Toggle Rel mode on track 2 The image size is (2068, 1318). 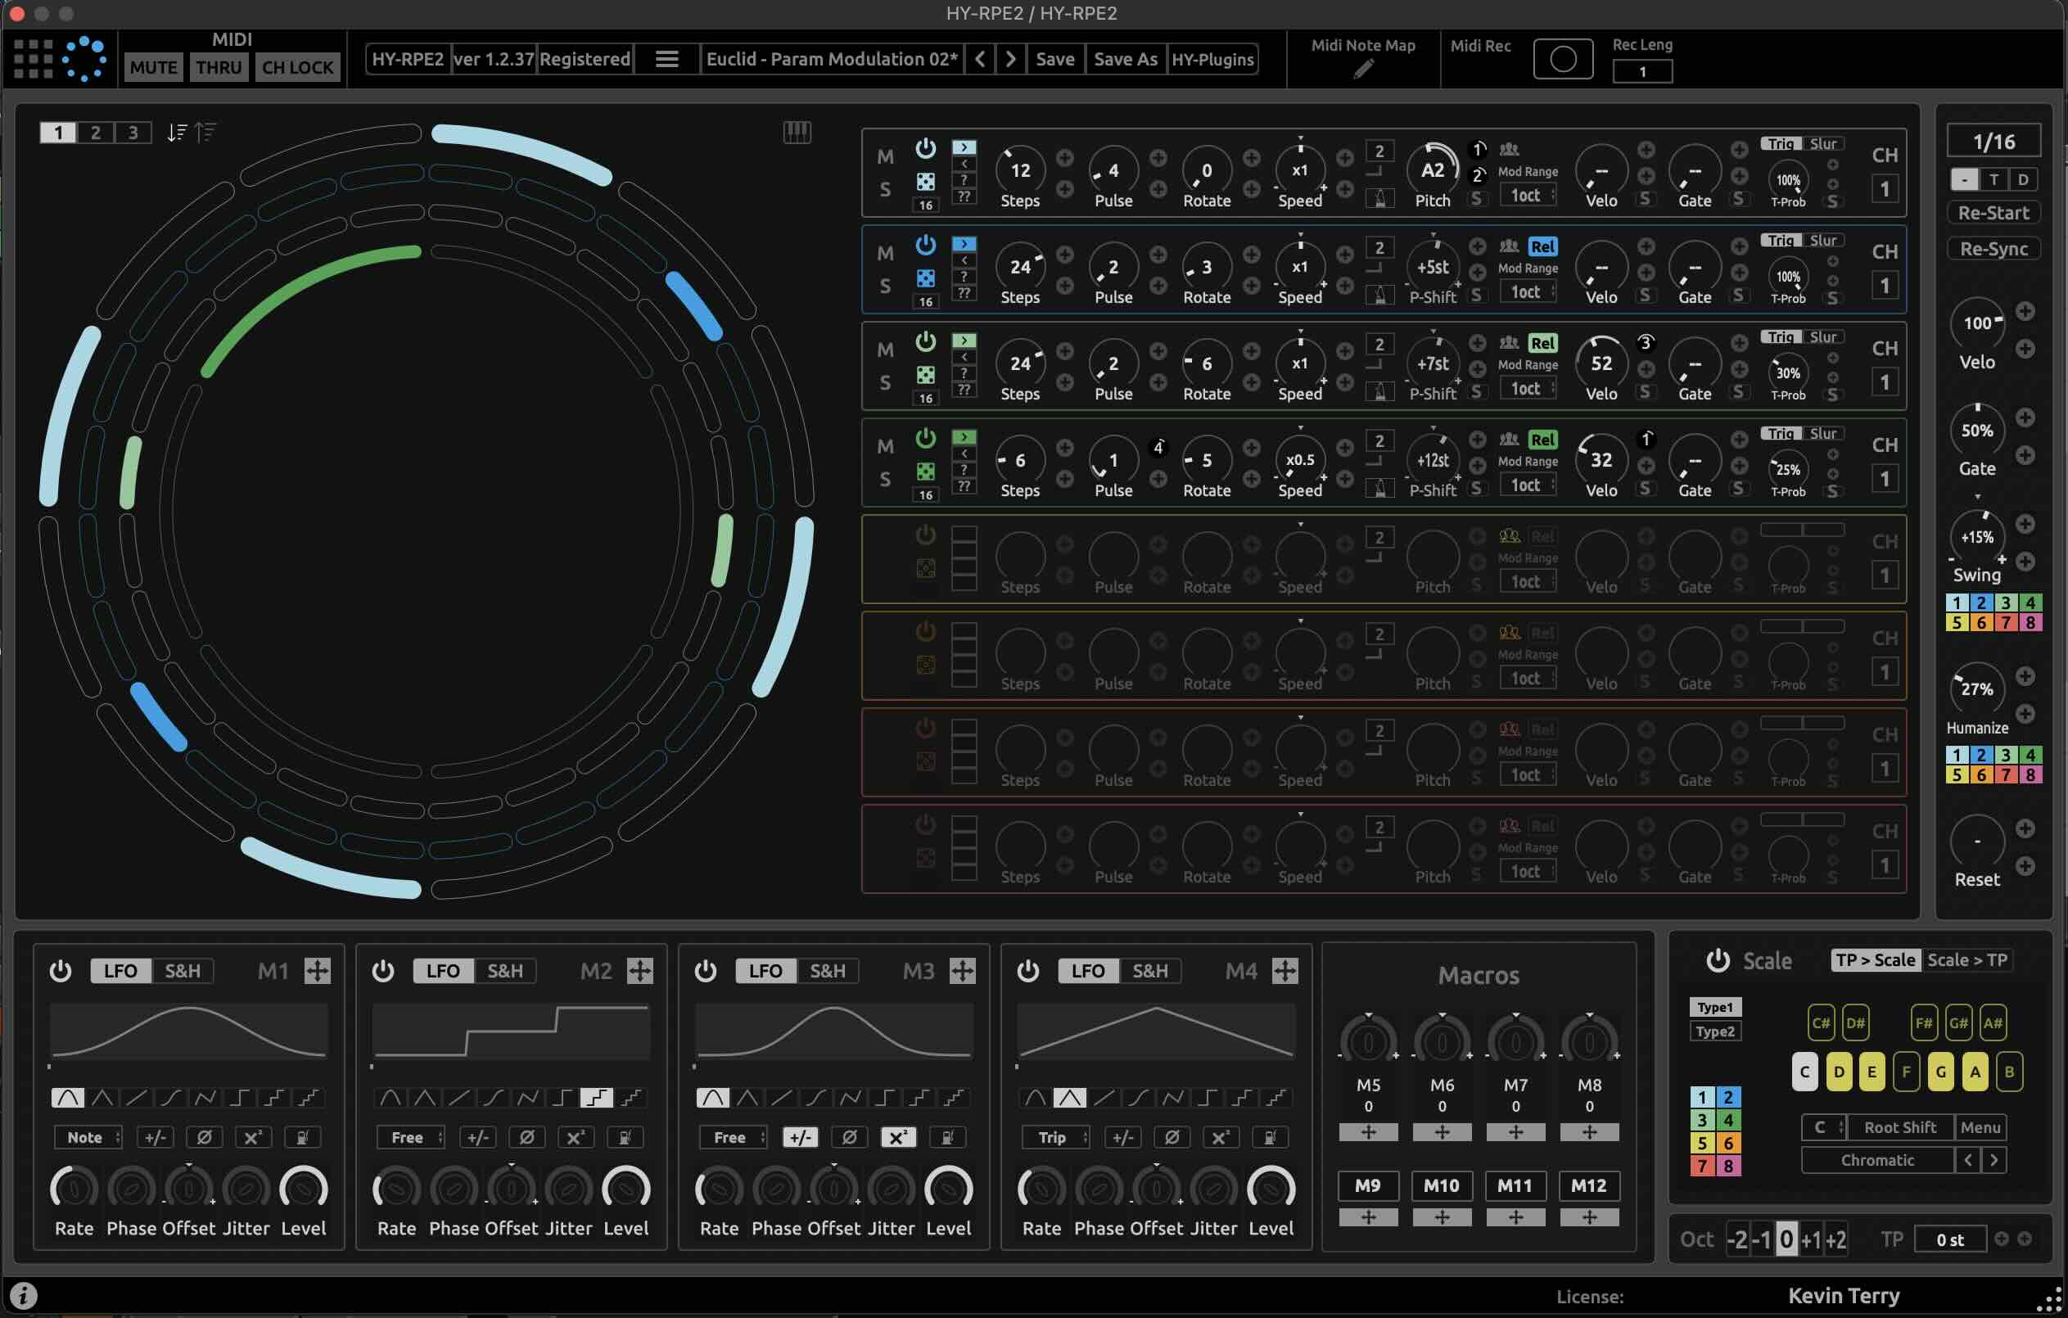coord(1542,247)
